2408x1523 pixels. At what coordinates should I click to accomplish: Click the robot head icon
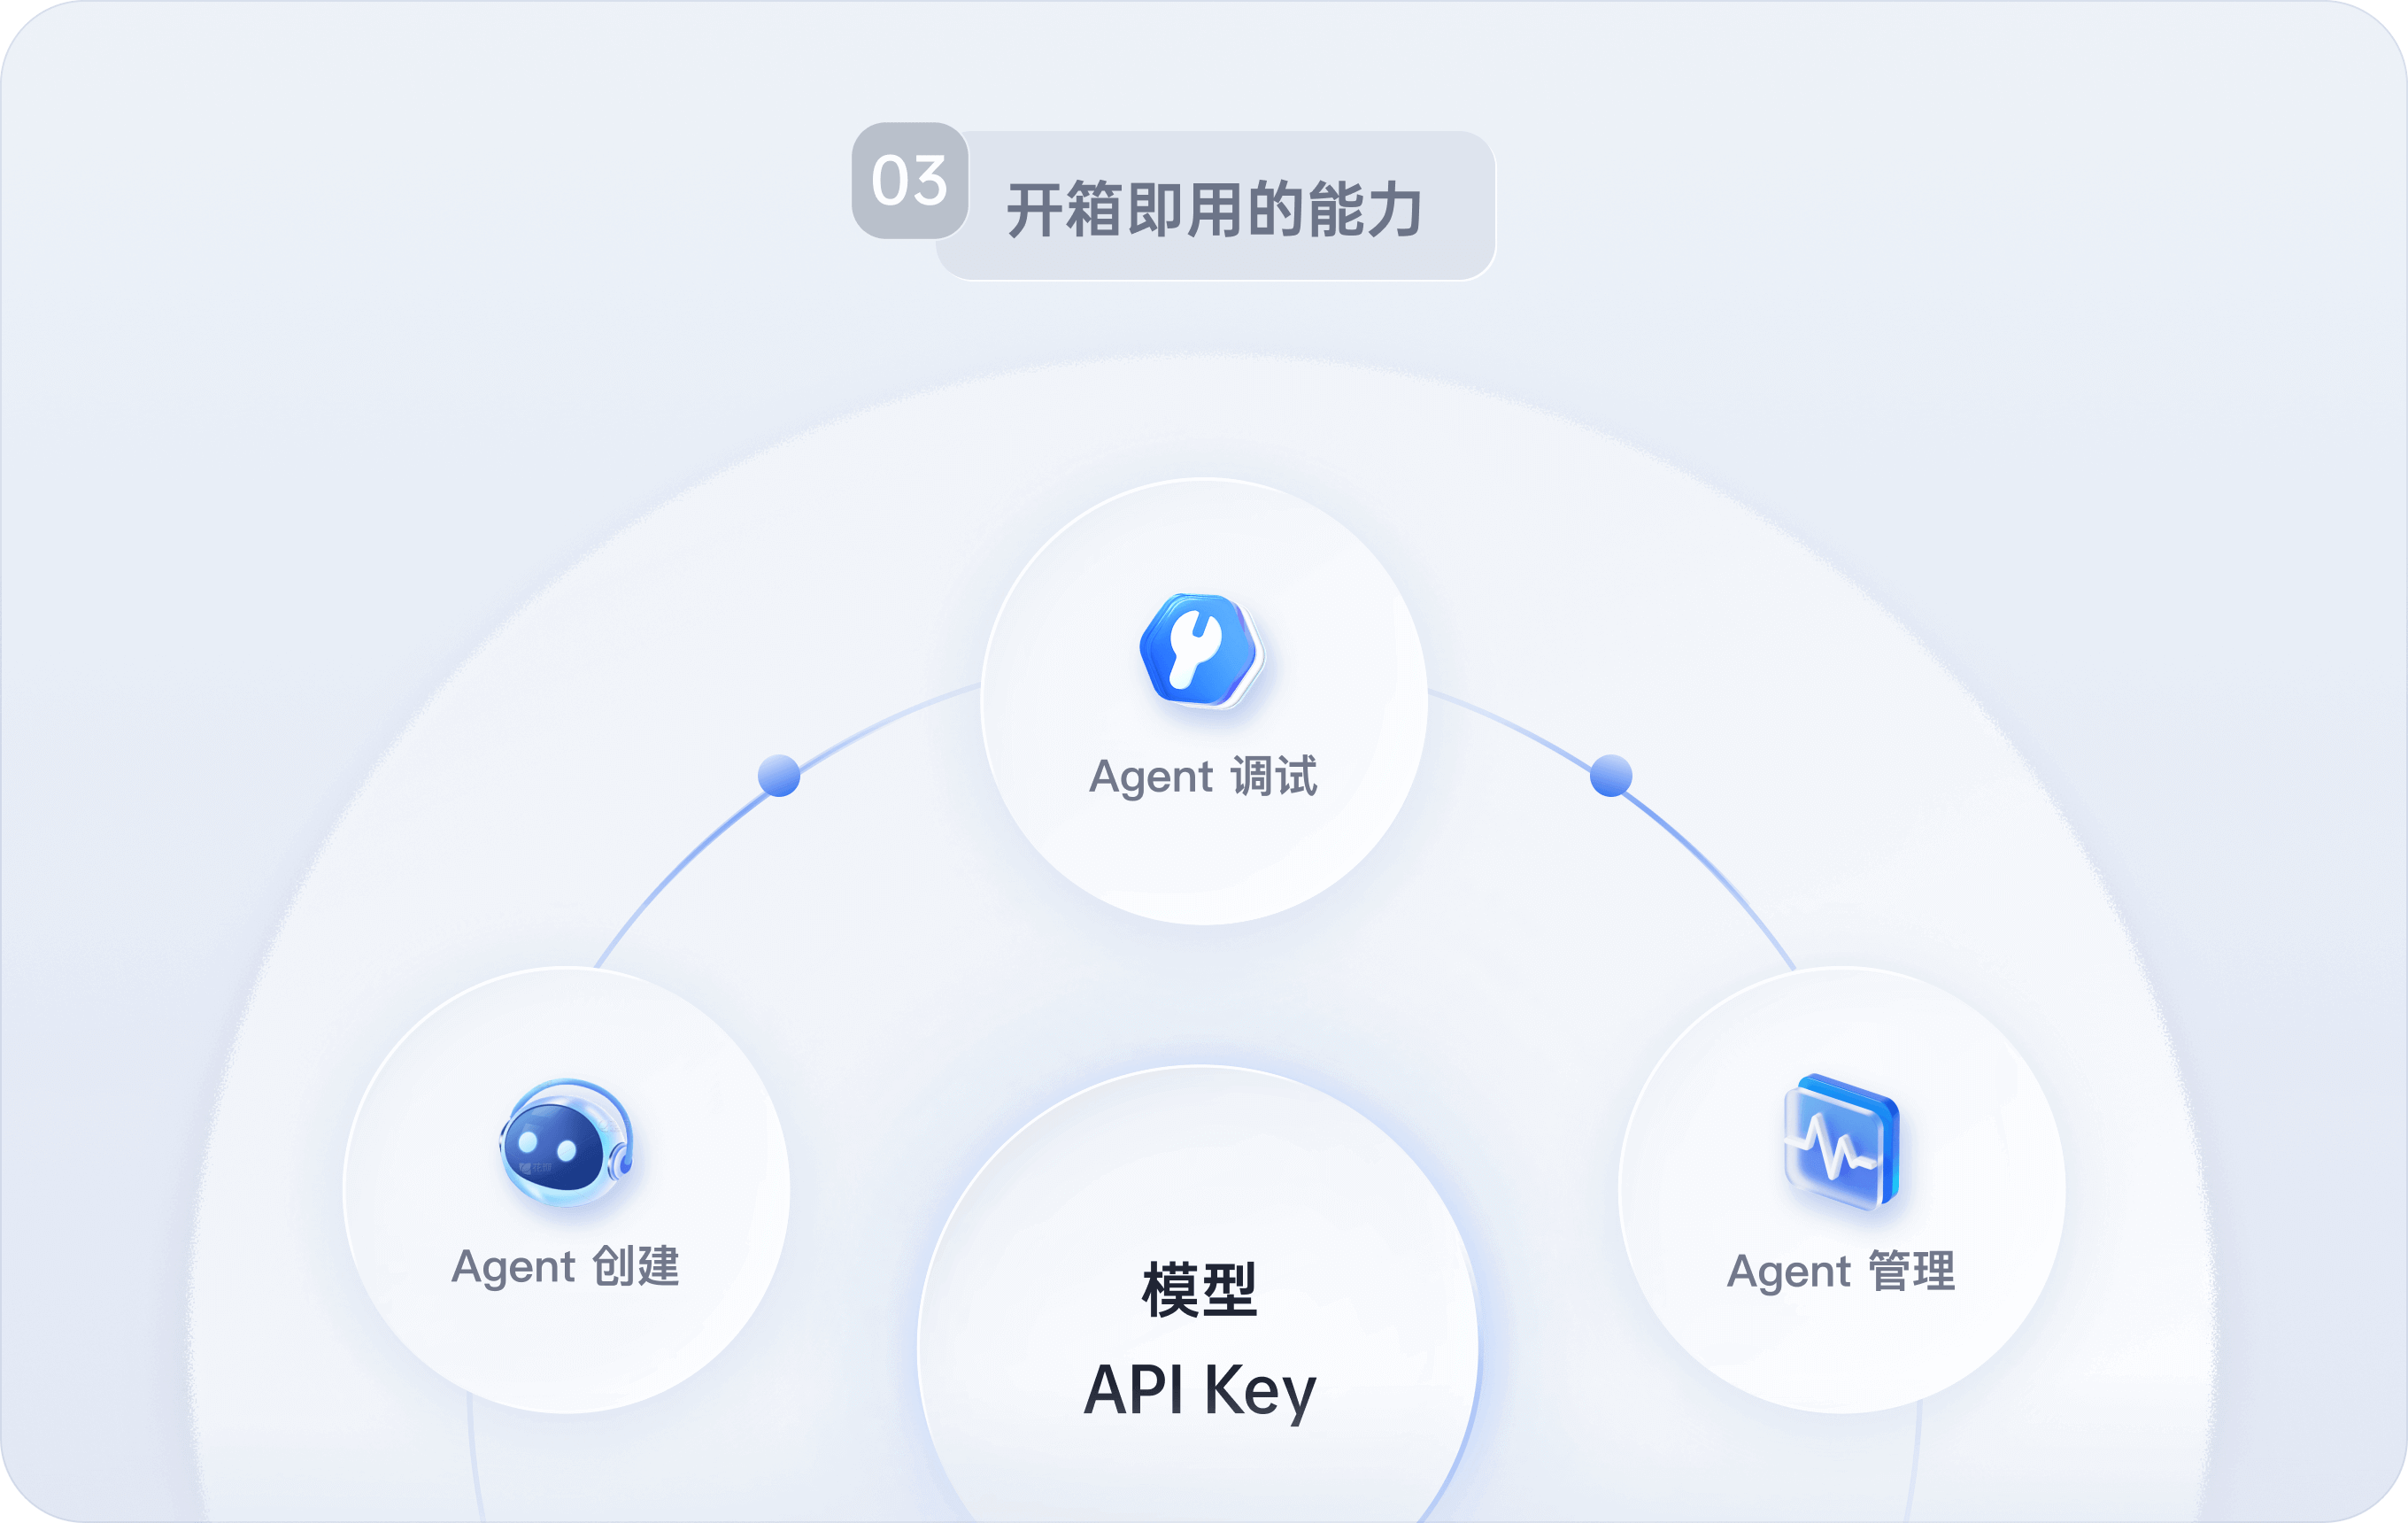(x=566, y=1142)
